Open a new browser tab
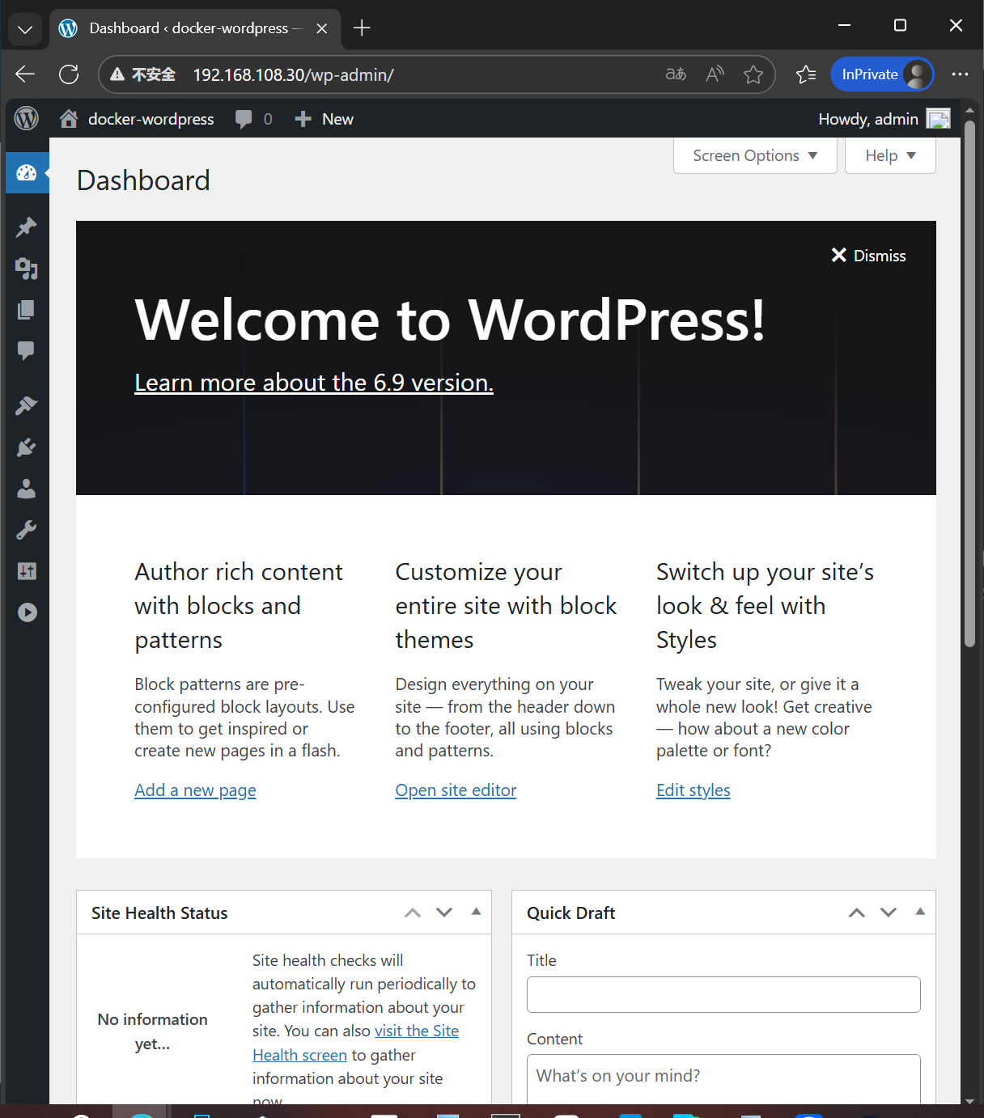This screenshot has width=984, height=1118. point(362,28)
